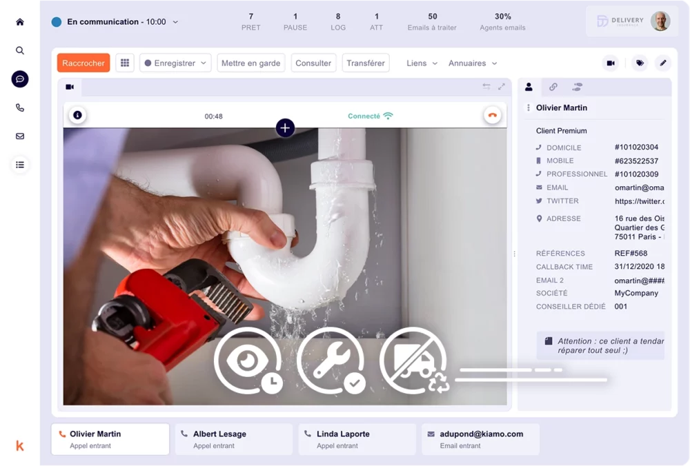This screenshot has height=466, width=690.
Task: Click the tag label icon
Action: click(x=640, y=63)
